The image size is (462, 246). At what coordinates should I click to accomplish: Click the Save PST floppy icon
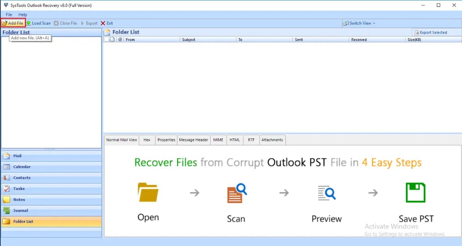pyautogui.click(x=415, y=192)
